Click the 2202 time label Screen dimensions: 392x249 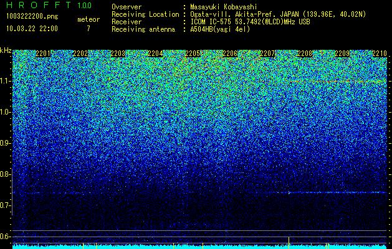80,54
